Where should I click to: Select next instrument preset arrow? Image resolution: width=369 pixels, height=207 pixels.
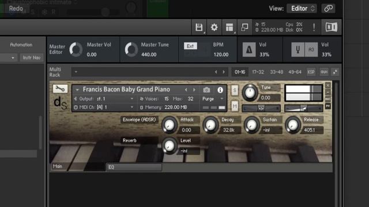(194, 90)
